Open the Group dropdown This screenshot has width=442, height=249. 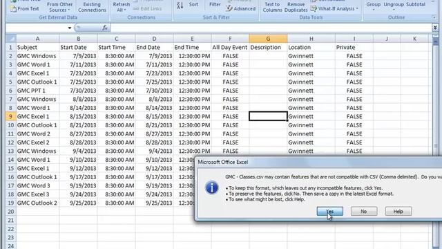[373, 6]
